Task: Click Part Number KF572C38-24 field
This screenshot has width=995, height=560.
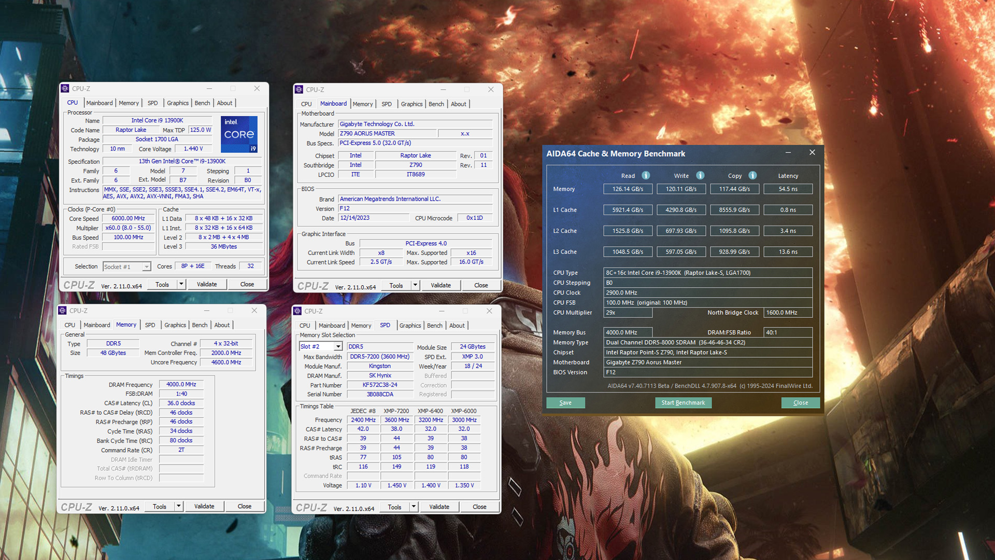Action: point(380,385)
